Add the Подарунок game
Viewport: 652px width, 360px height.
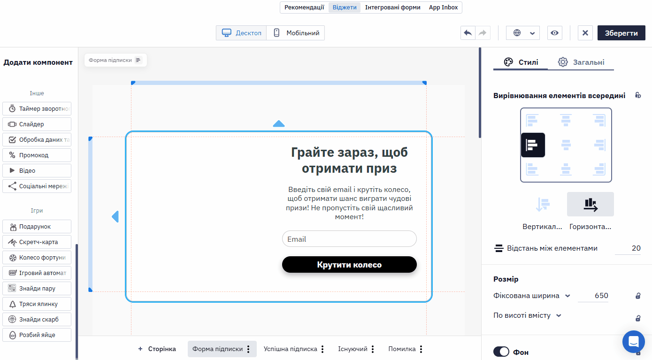[37, 226]
